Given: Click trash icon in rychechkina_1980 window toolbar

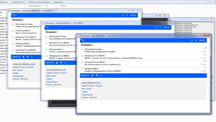Looking at the screenshot, I should point(23,57).
